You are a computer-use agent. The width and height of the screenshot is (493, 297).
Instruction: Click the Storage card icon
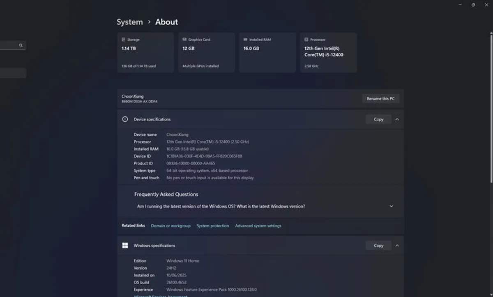coord(123,39)
